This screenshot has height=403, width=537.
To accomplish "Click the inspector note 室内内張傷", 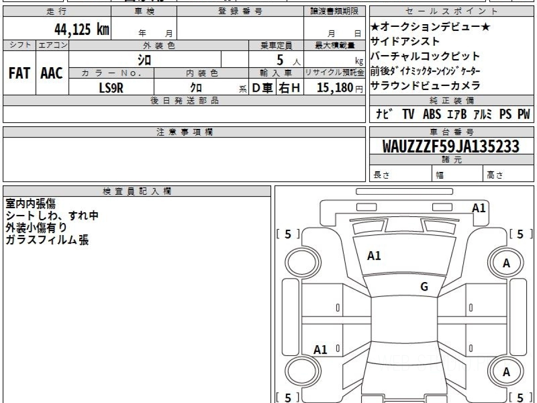I will pos(30,204).
